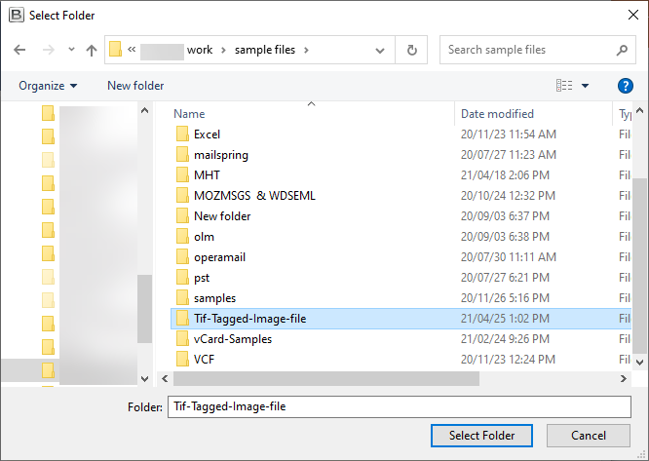Viewport: 649px width, 461px height.
Task: Select the VCF folder icon
Action: tap(182, 360)
